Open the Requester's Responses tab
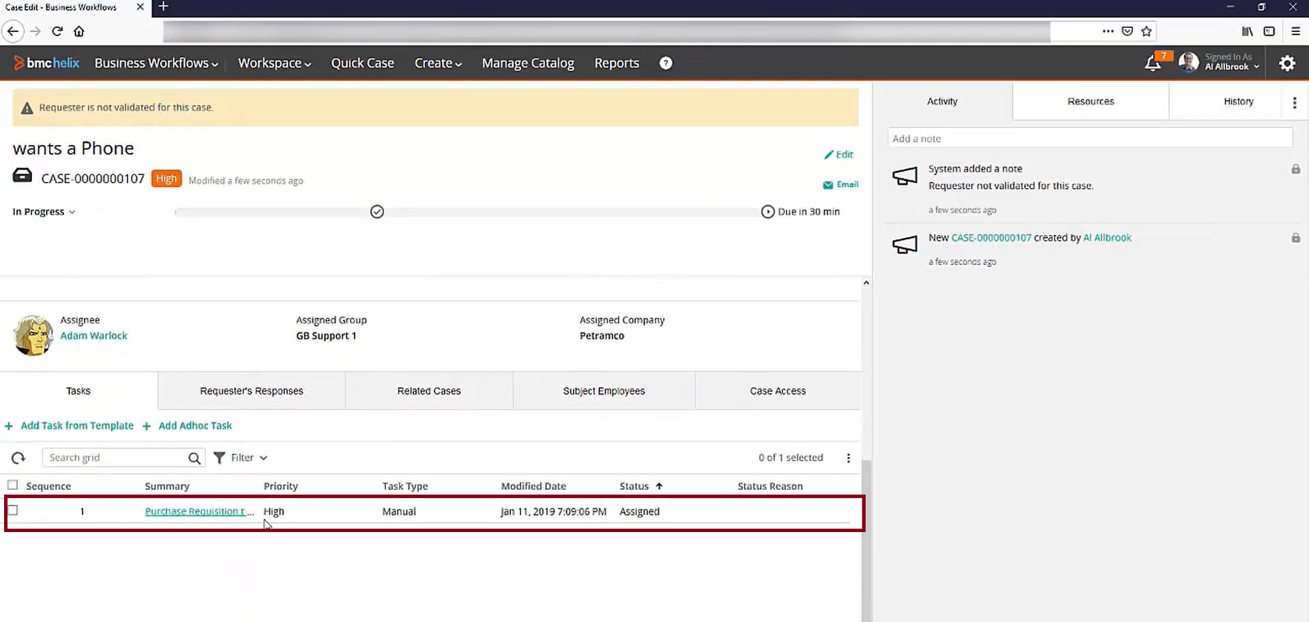Viewport: 1309px width, 622px height. 252,391
